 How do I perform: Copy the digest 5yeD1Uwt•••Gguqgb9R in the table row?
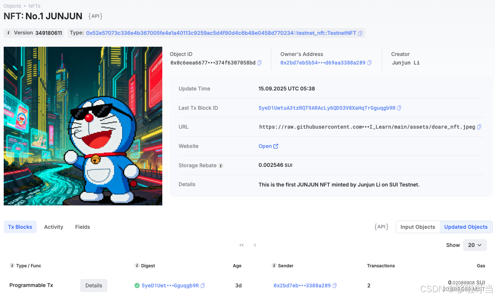tap(203, 286)
